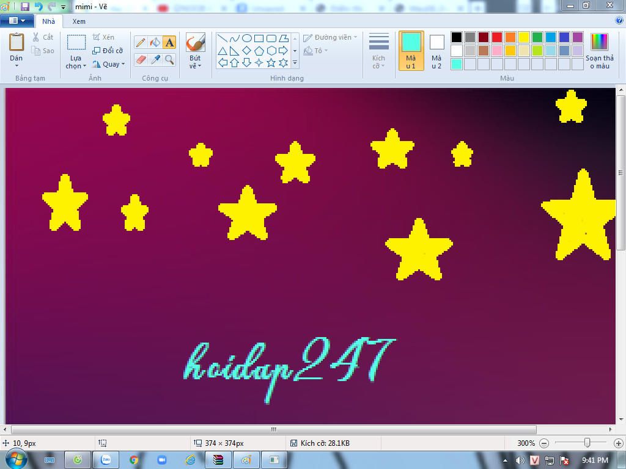626x469 pixels.
Task: Click Xén (crop) button
Action: click(103, 37)
